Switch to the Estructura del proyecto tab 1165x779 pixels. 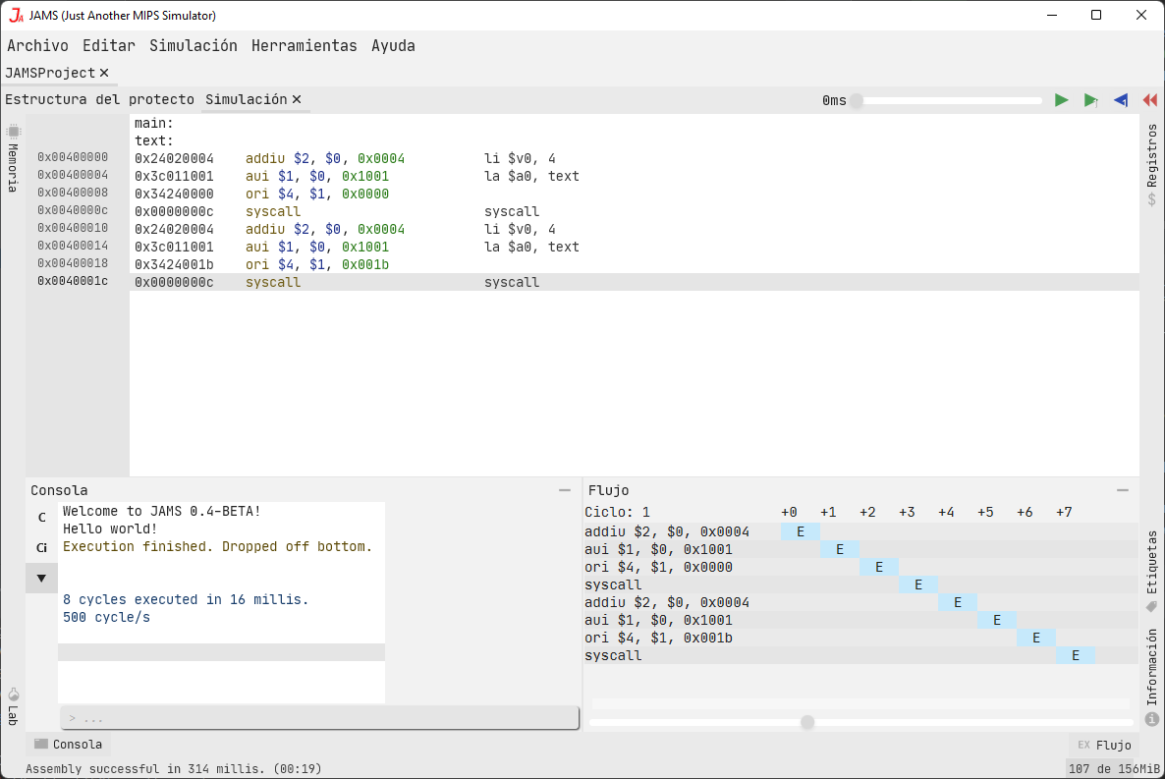click(x=101, y=99)
